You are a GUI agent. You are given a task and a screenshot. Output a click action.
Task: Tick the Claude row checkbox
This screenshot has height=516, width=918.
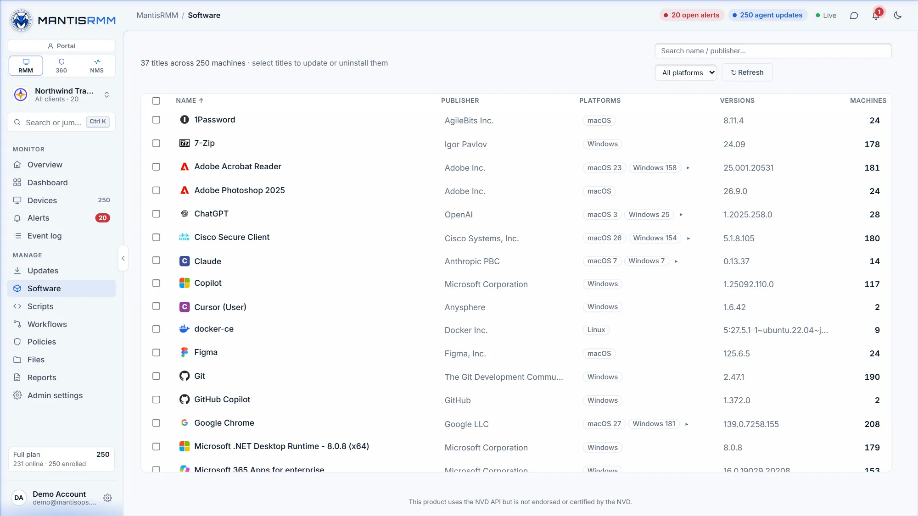point(156,261)
